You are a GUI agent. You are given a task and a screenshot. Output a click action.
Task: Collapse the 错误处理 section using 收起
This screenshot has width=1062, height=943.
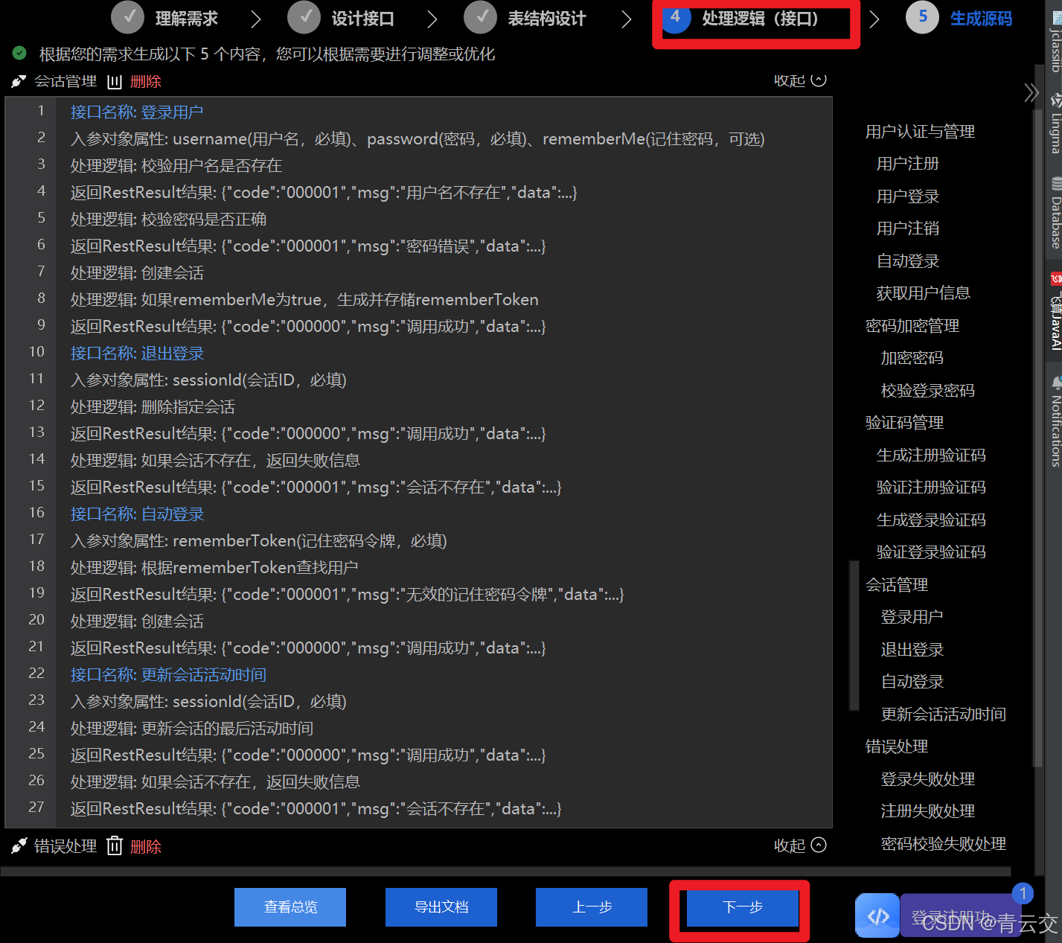pyautogui.click(x=800, y=845)
